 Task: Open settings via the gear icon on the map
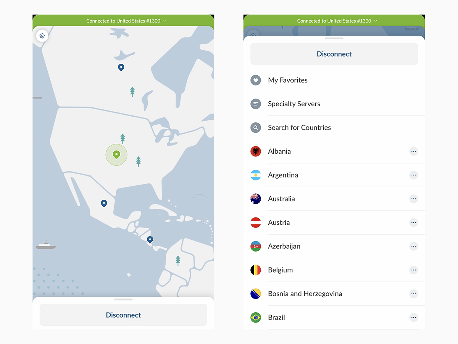(42, 36)
